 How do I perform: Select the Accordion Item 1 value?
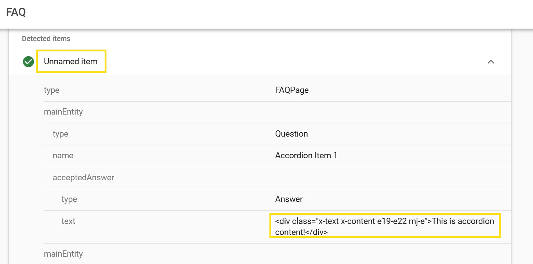click(x=306, y=156)
